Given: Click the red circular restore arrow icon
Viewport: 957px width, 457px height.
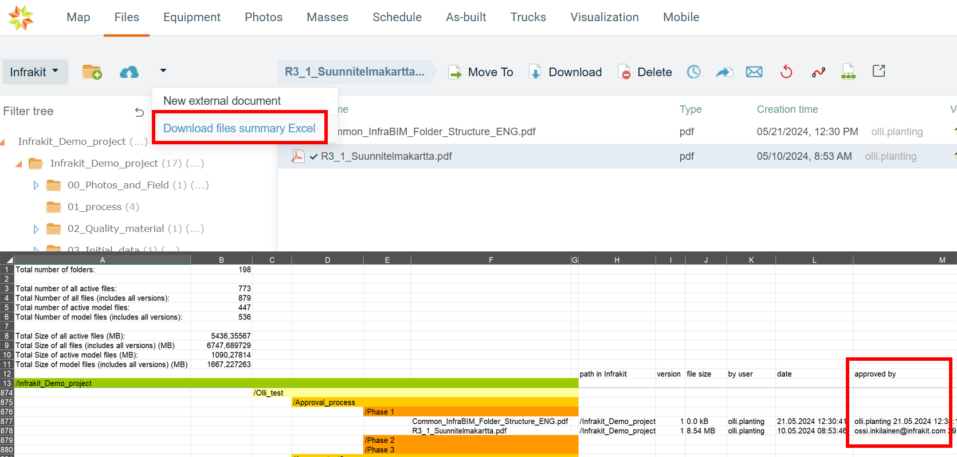Looking at the screenshot, I should (786, 72).
